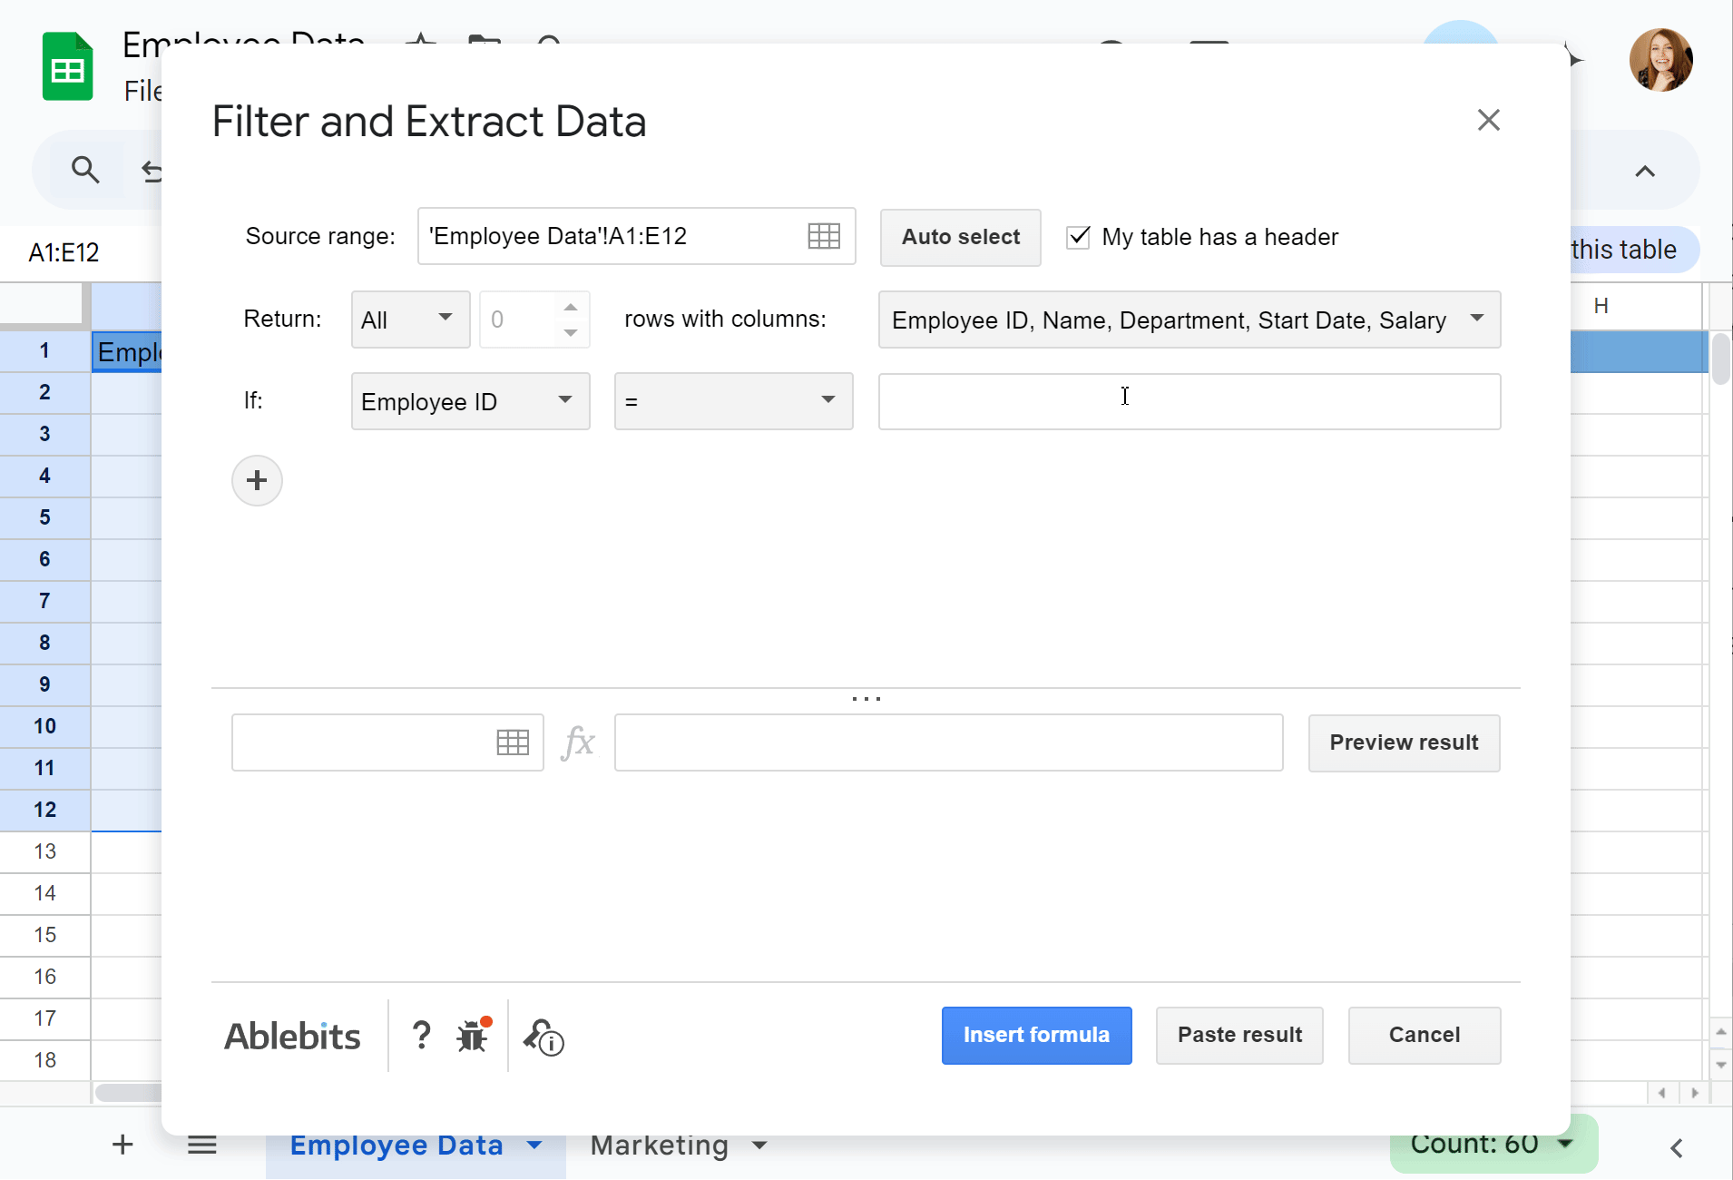Collapse the toolbar with the up chevron
The height and width of the screenshot is (1180, 1733).
1644,171
